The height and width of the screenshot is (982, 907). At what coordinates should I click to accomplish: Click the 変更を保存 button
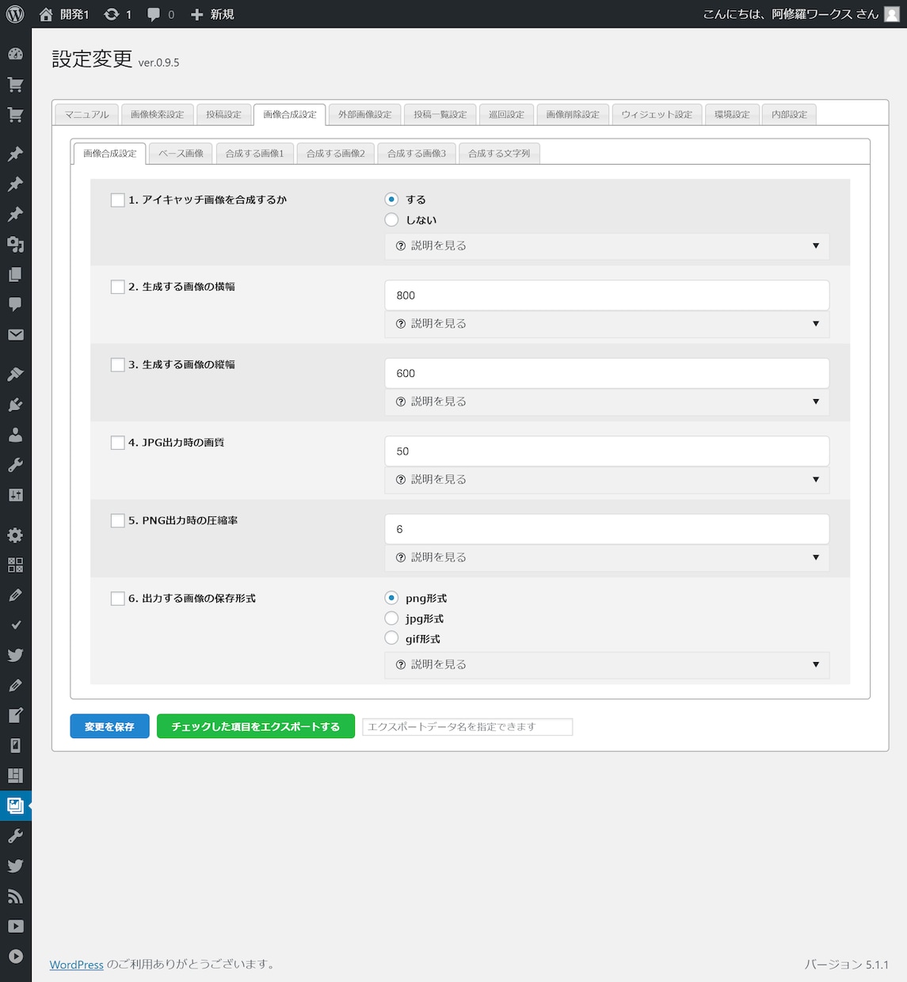pyautogui.click(x=109, y=726)
